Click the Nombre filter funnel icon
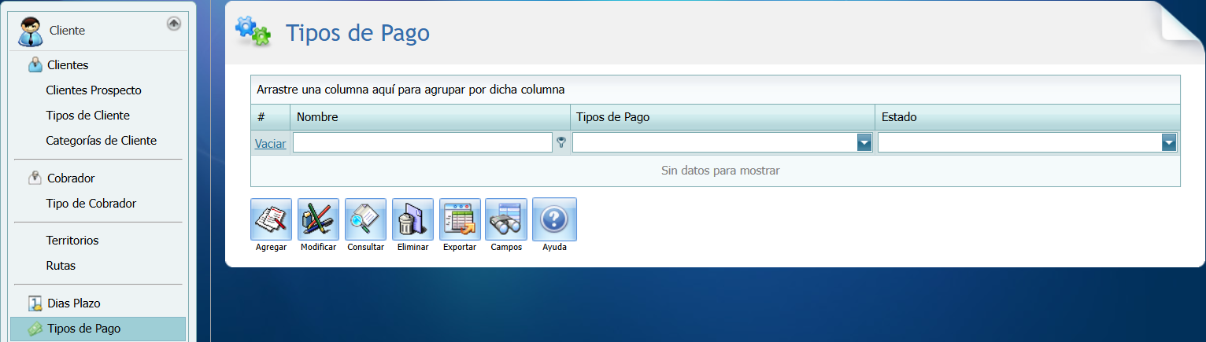 point(561,143)
